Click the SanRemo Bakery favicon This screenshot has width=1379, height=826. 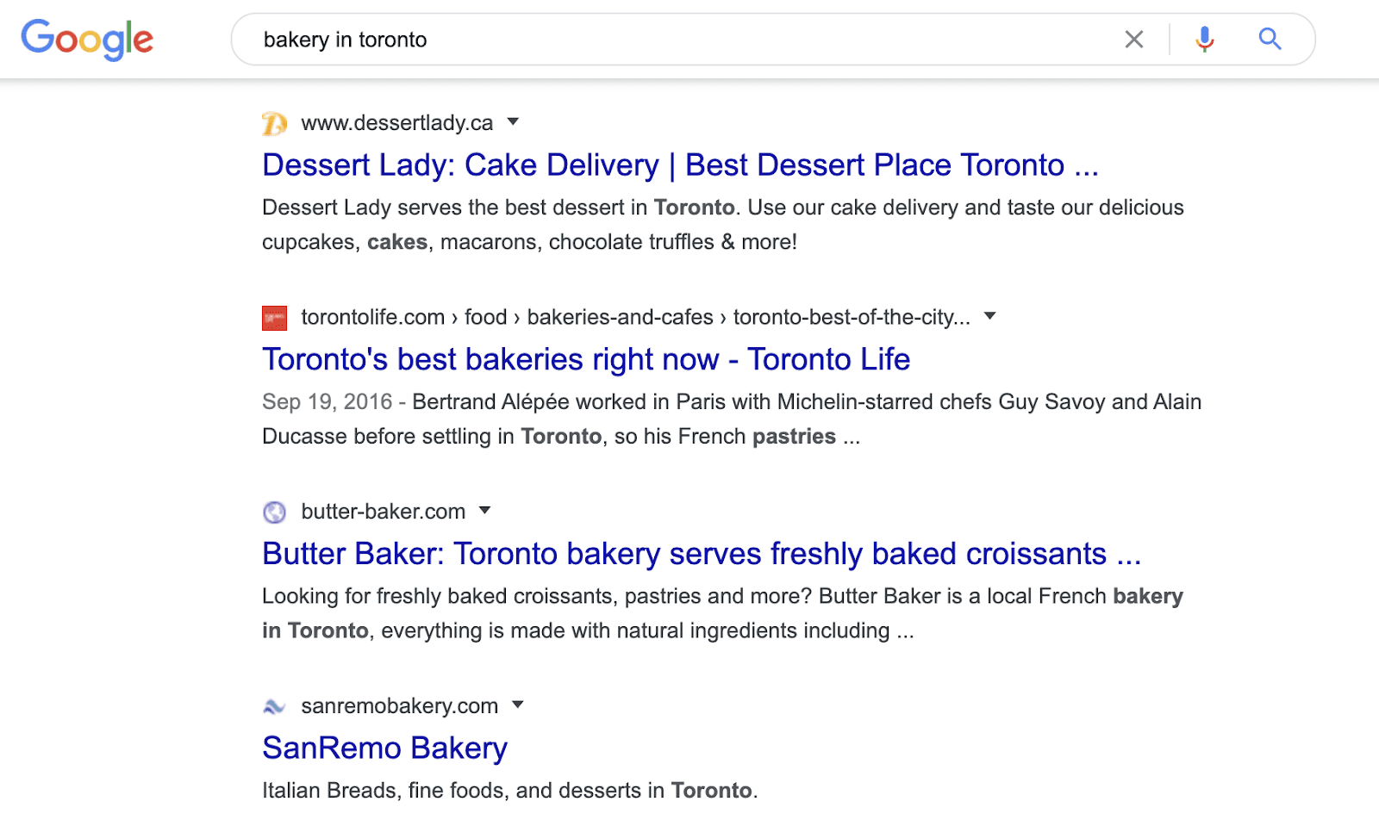tap(273, 705)
